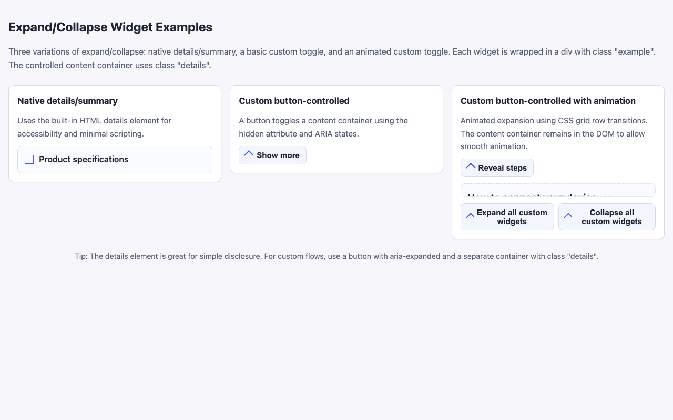Viewport: 673px width, 420px height.
Task: Click the corner marker icon next to Product specifications
Action: coord(29,160)
